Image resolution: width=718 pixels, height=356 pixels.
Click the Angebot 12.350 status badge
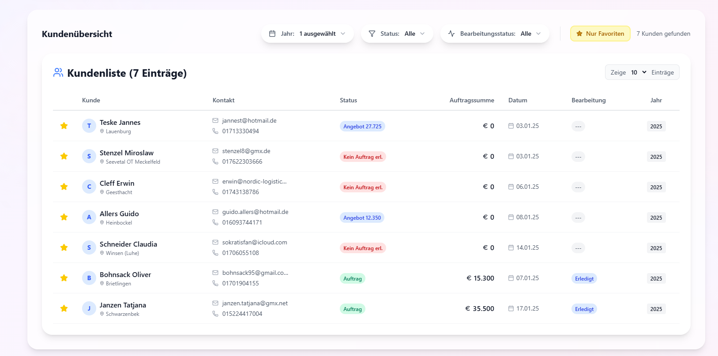click(362, 217)
